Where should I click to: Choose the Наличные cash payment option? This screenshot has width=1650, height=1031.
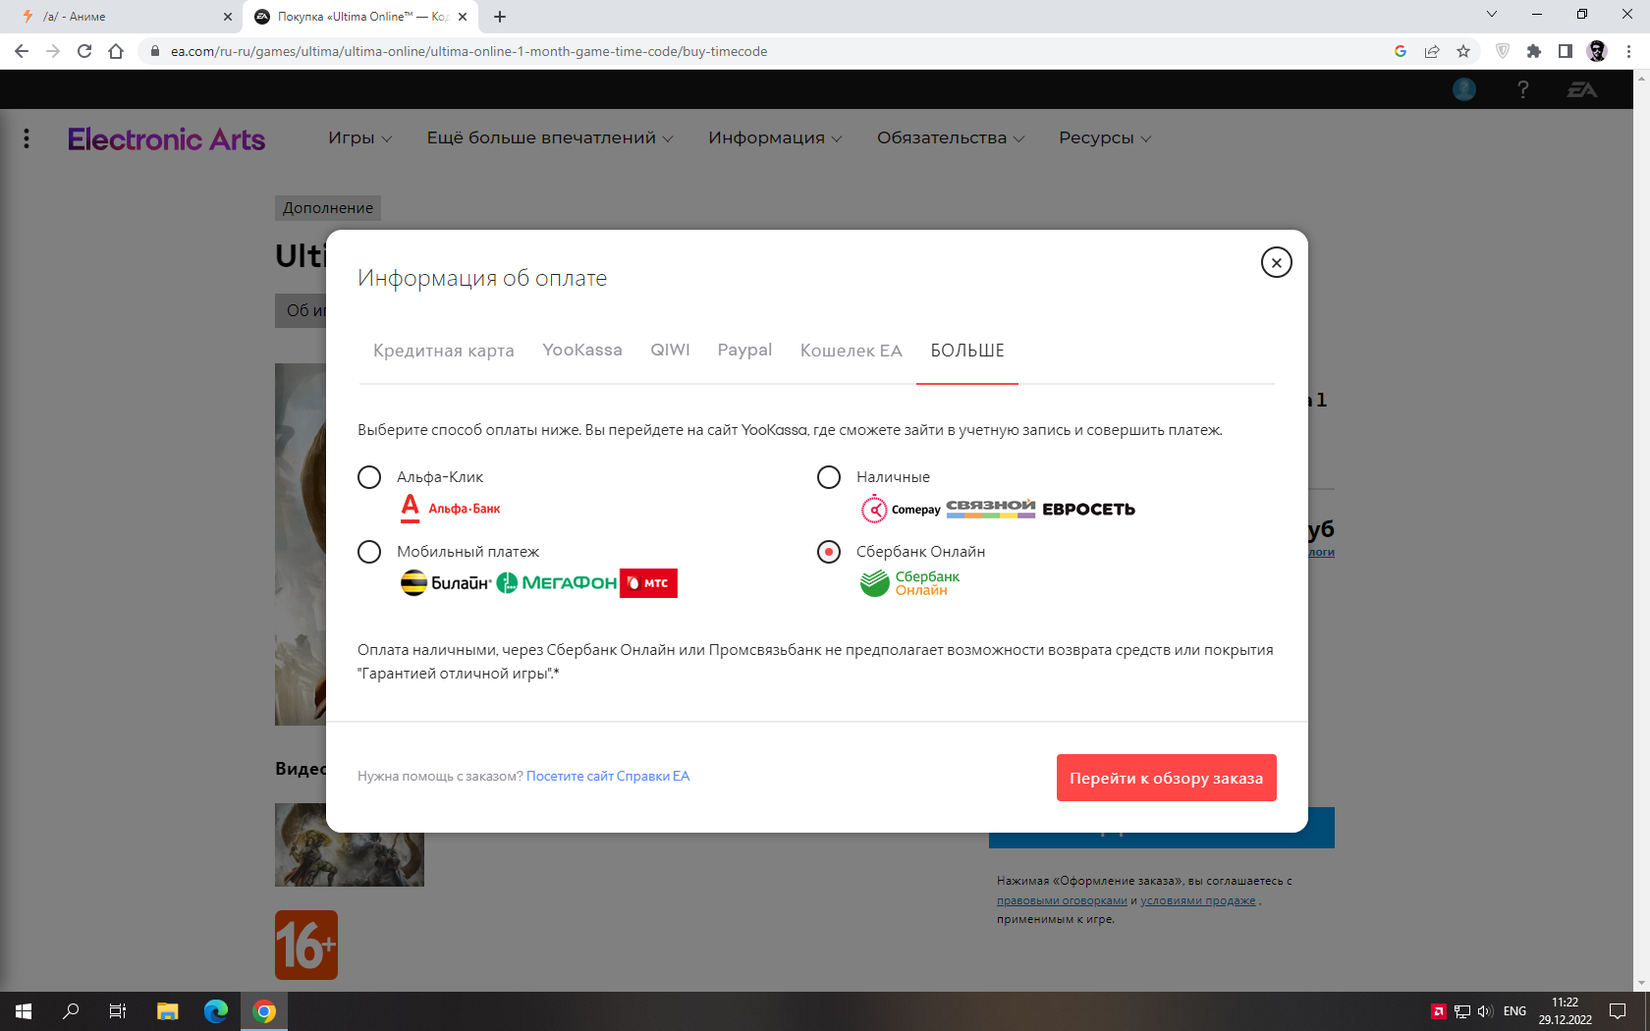click(x=829, y=477)
